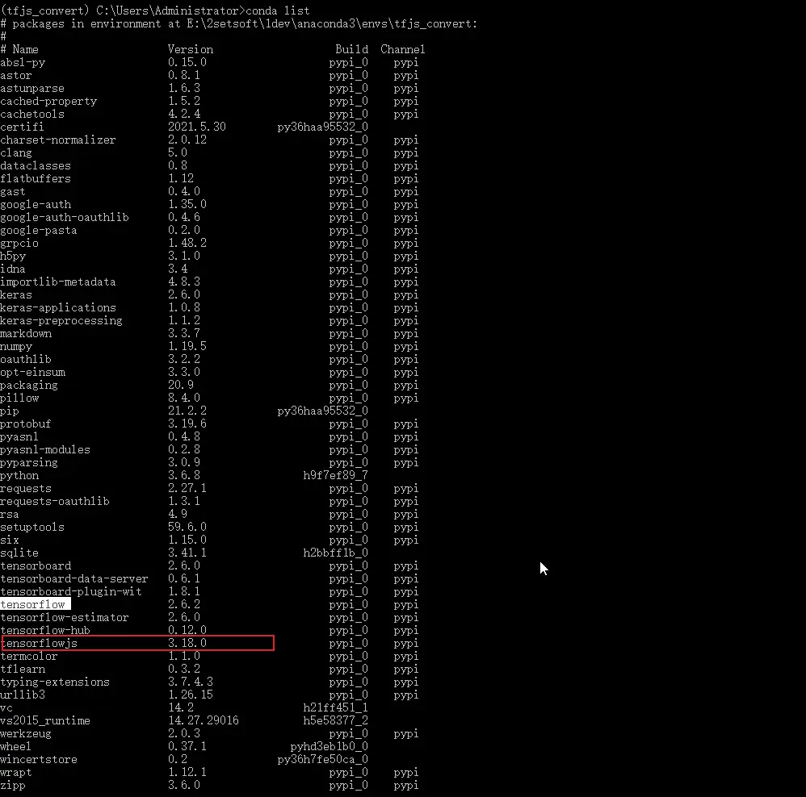
Task: Select the opt-einsum package name
Action: (33, 373)
